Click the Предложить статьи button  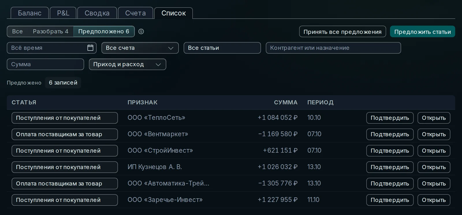(x=422, y=32)
